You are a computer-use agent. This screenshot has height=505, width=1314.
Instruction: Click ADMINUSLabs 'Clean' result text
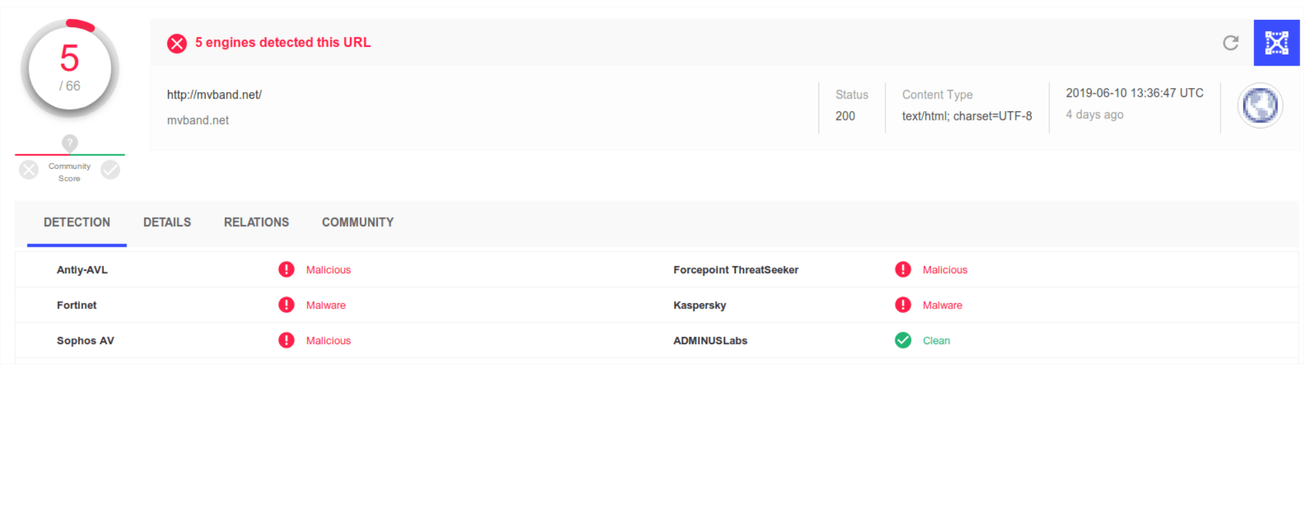936,341
